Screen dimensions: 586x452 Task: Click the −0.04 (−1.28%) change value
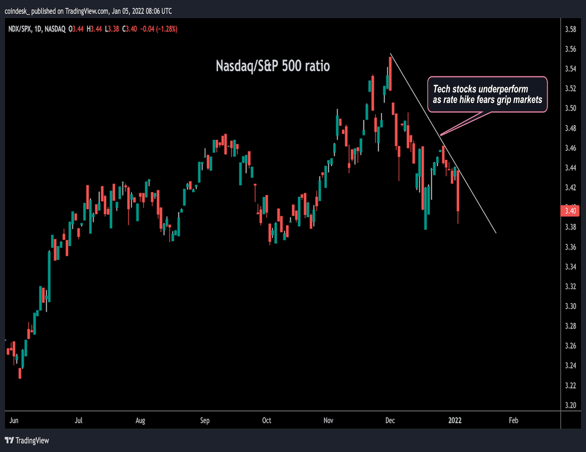[159, 29]
